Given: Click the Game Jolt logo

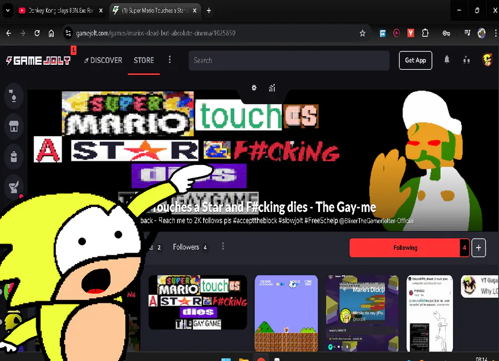Looking at the screenshot, I should 38,60.
